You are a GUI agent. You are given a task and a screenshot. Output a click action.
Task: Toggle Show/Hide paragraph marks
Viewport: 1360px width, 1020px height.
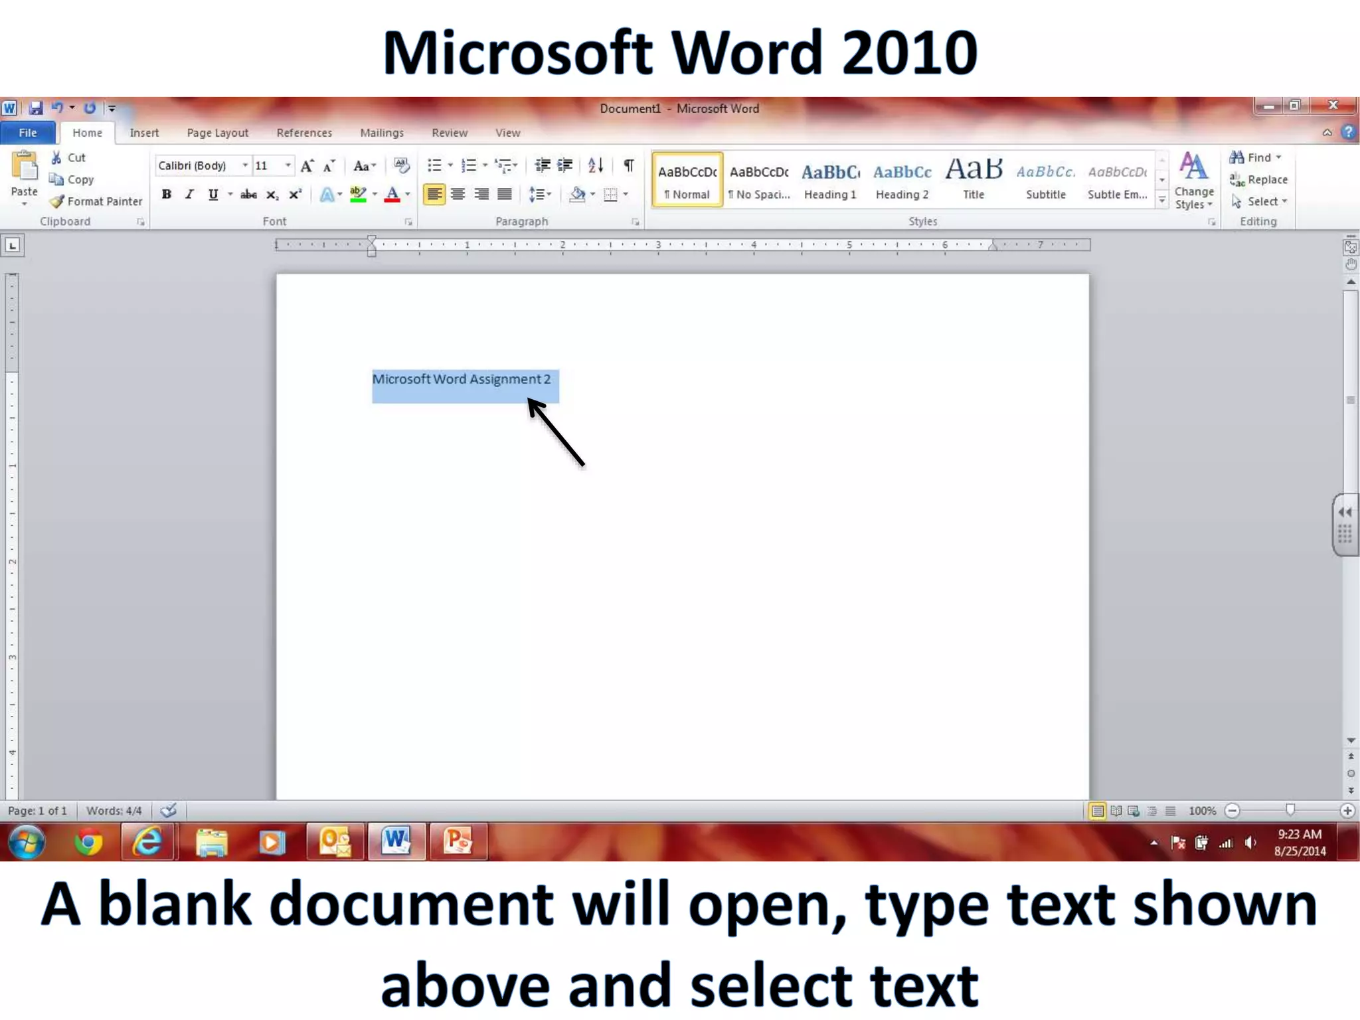click(x=629, y=165)
